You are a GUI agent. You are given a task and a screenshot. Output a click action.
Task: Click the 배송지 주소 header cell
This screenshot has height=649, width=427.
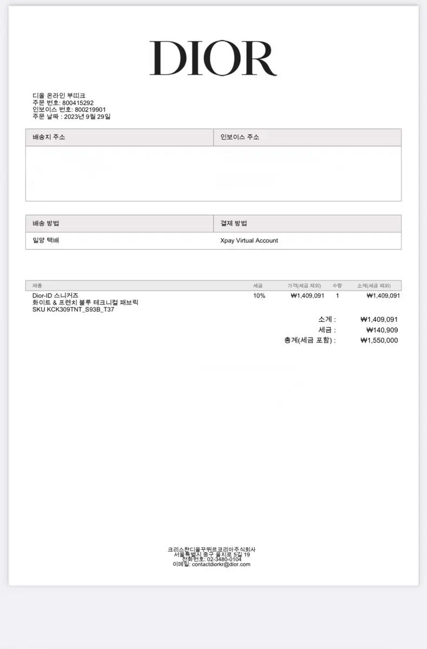coord(120,137)
